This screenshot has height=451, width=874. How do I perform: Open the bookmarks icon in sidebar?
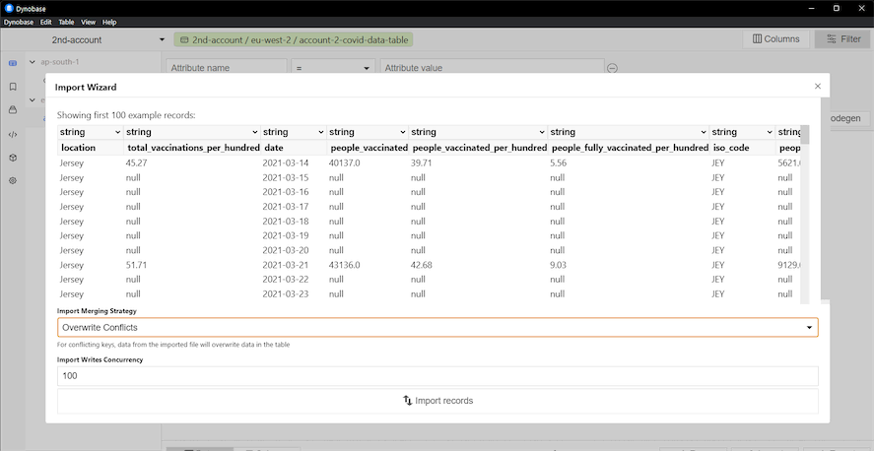point(13,87)
